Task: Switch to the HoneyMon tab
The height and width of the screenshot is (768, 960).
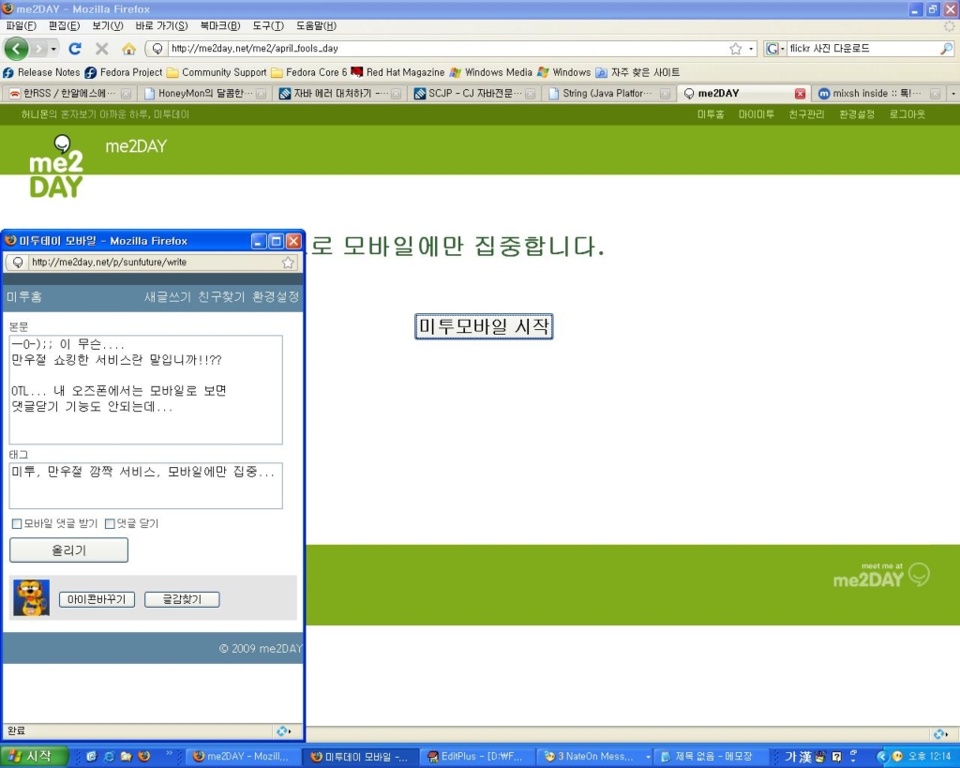Action: click(x=204, y=94)
